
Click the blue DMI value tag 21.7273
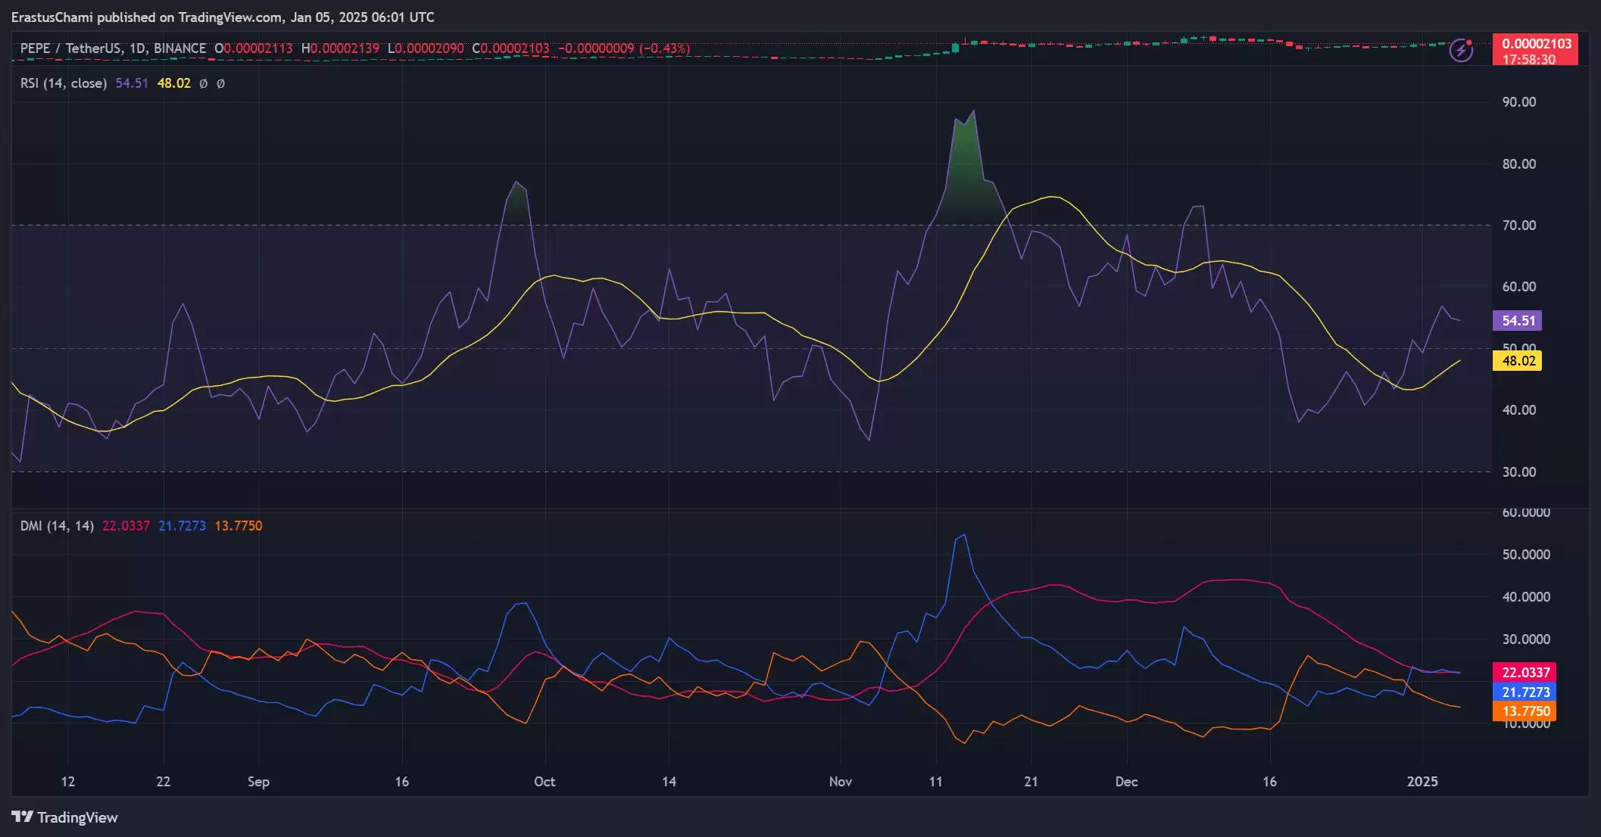pyautogui.click(x=1525, y=692)
